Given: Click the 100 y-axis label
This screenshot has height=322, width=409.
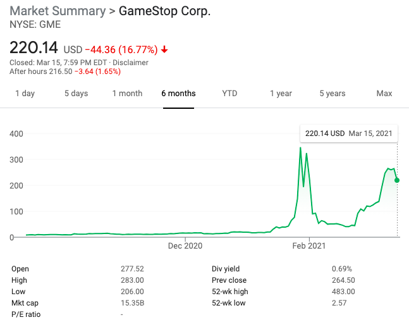Looking at the screenshot, I should pyautogui.click(x=16, y=211).
